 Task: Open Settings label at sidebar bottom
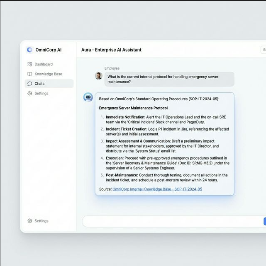[41, 221]
